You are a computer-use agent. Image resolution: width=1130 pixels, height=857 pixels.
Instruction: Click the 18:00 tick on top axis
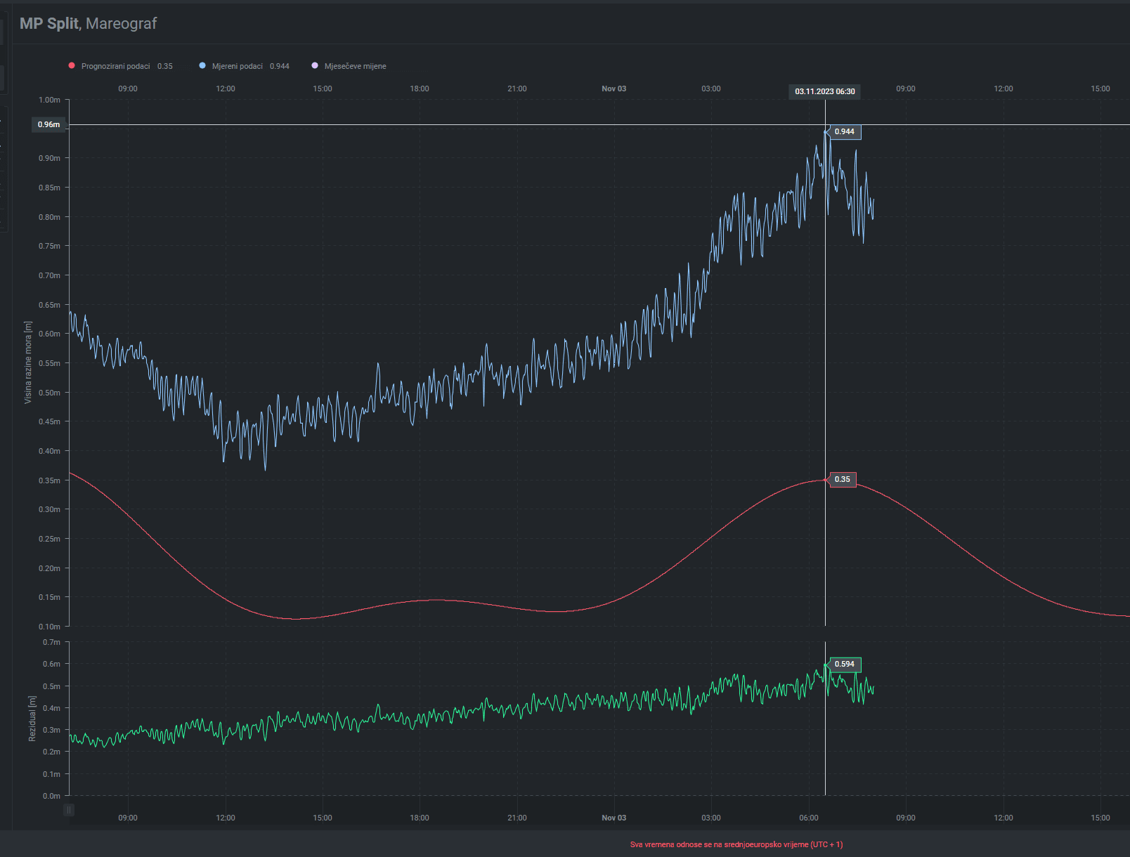pyautogui.click(x=420, y=89)
